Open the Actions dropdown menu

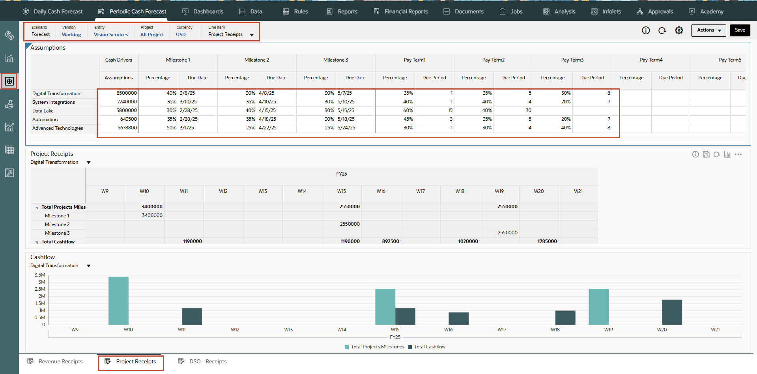tap(708, 30)
